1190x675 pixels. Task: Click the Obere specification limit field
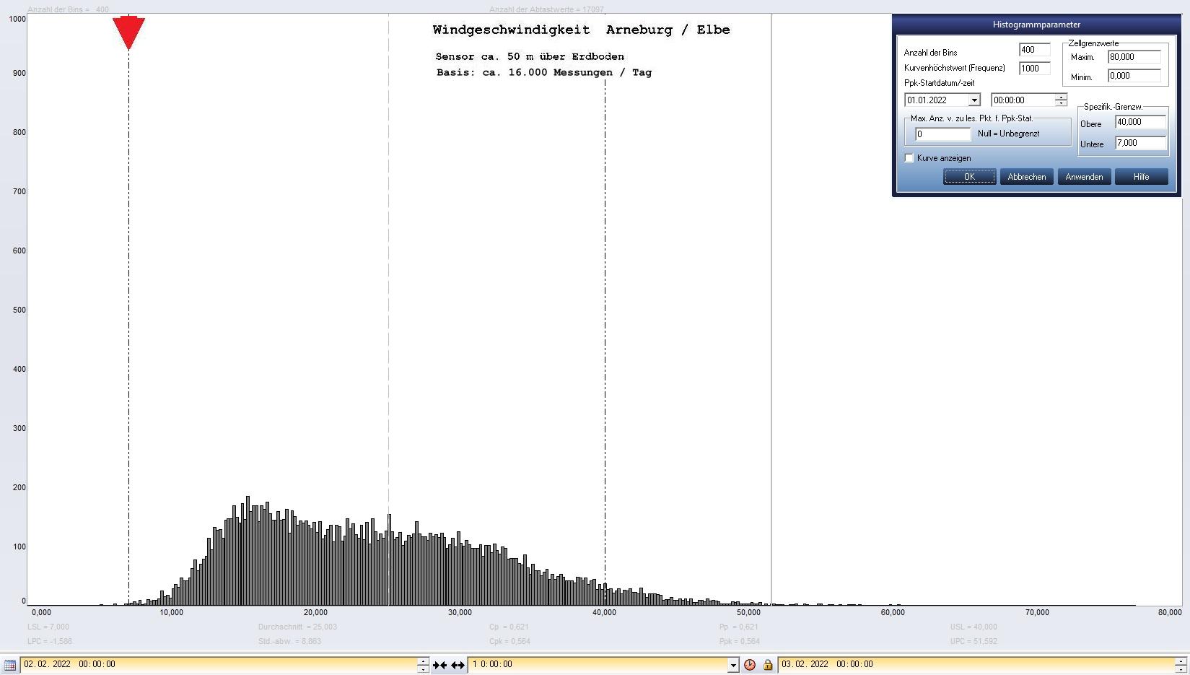1140,122
